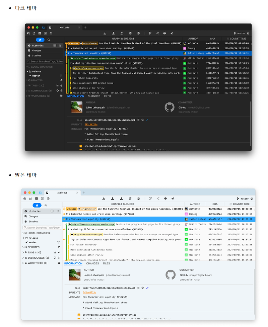
Task: Push local commits to remote
Action: pyautogui.click(x=122, y=33)
